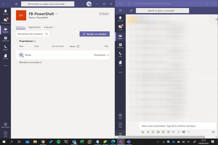This screenshot has height=145, width=218.
Task: Open Activité in left Teams sidebar
Action: click(x=5, y=12)
